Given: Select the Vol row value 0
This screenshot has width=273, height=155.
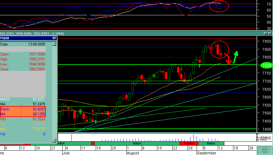Looking at the screenshot, I should pyautogui.click(x=44, y=134).
